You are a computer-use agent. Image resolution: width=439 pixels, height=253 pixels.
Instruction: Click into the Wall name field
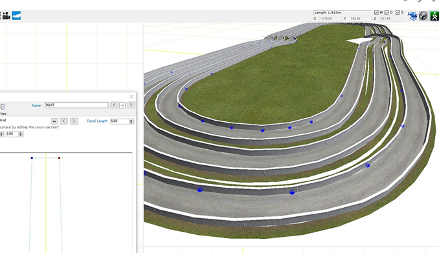[x=76, y=105]
